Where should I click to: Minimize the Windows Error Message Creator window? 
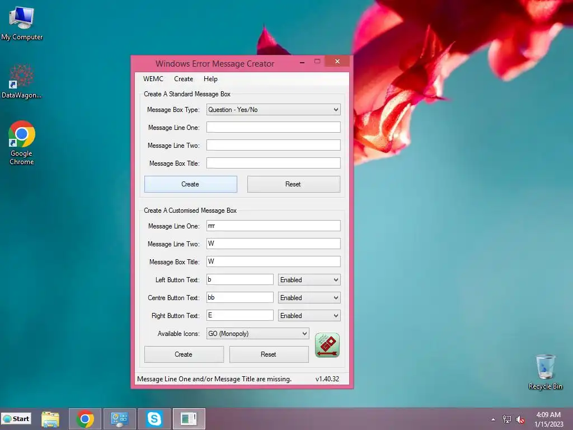click(x=302, y=62)
